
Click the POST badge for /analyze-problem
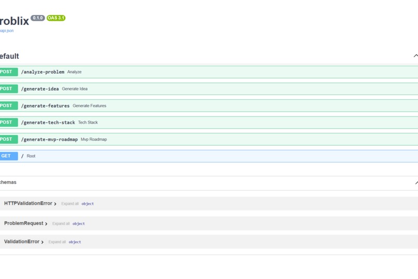click(8, 72)
